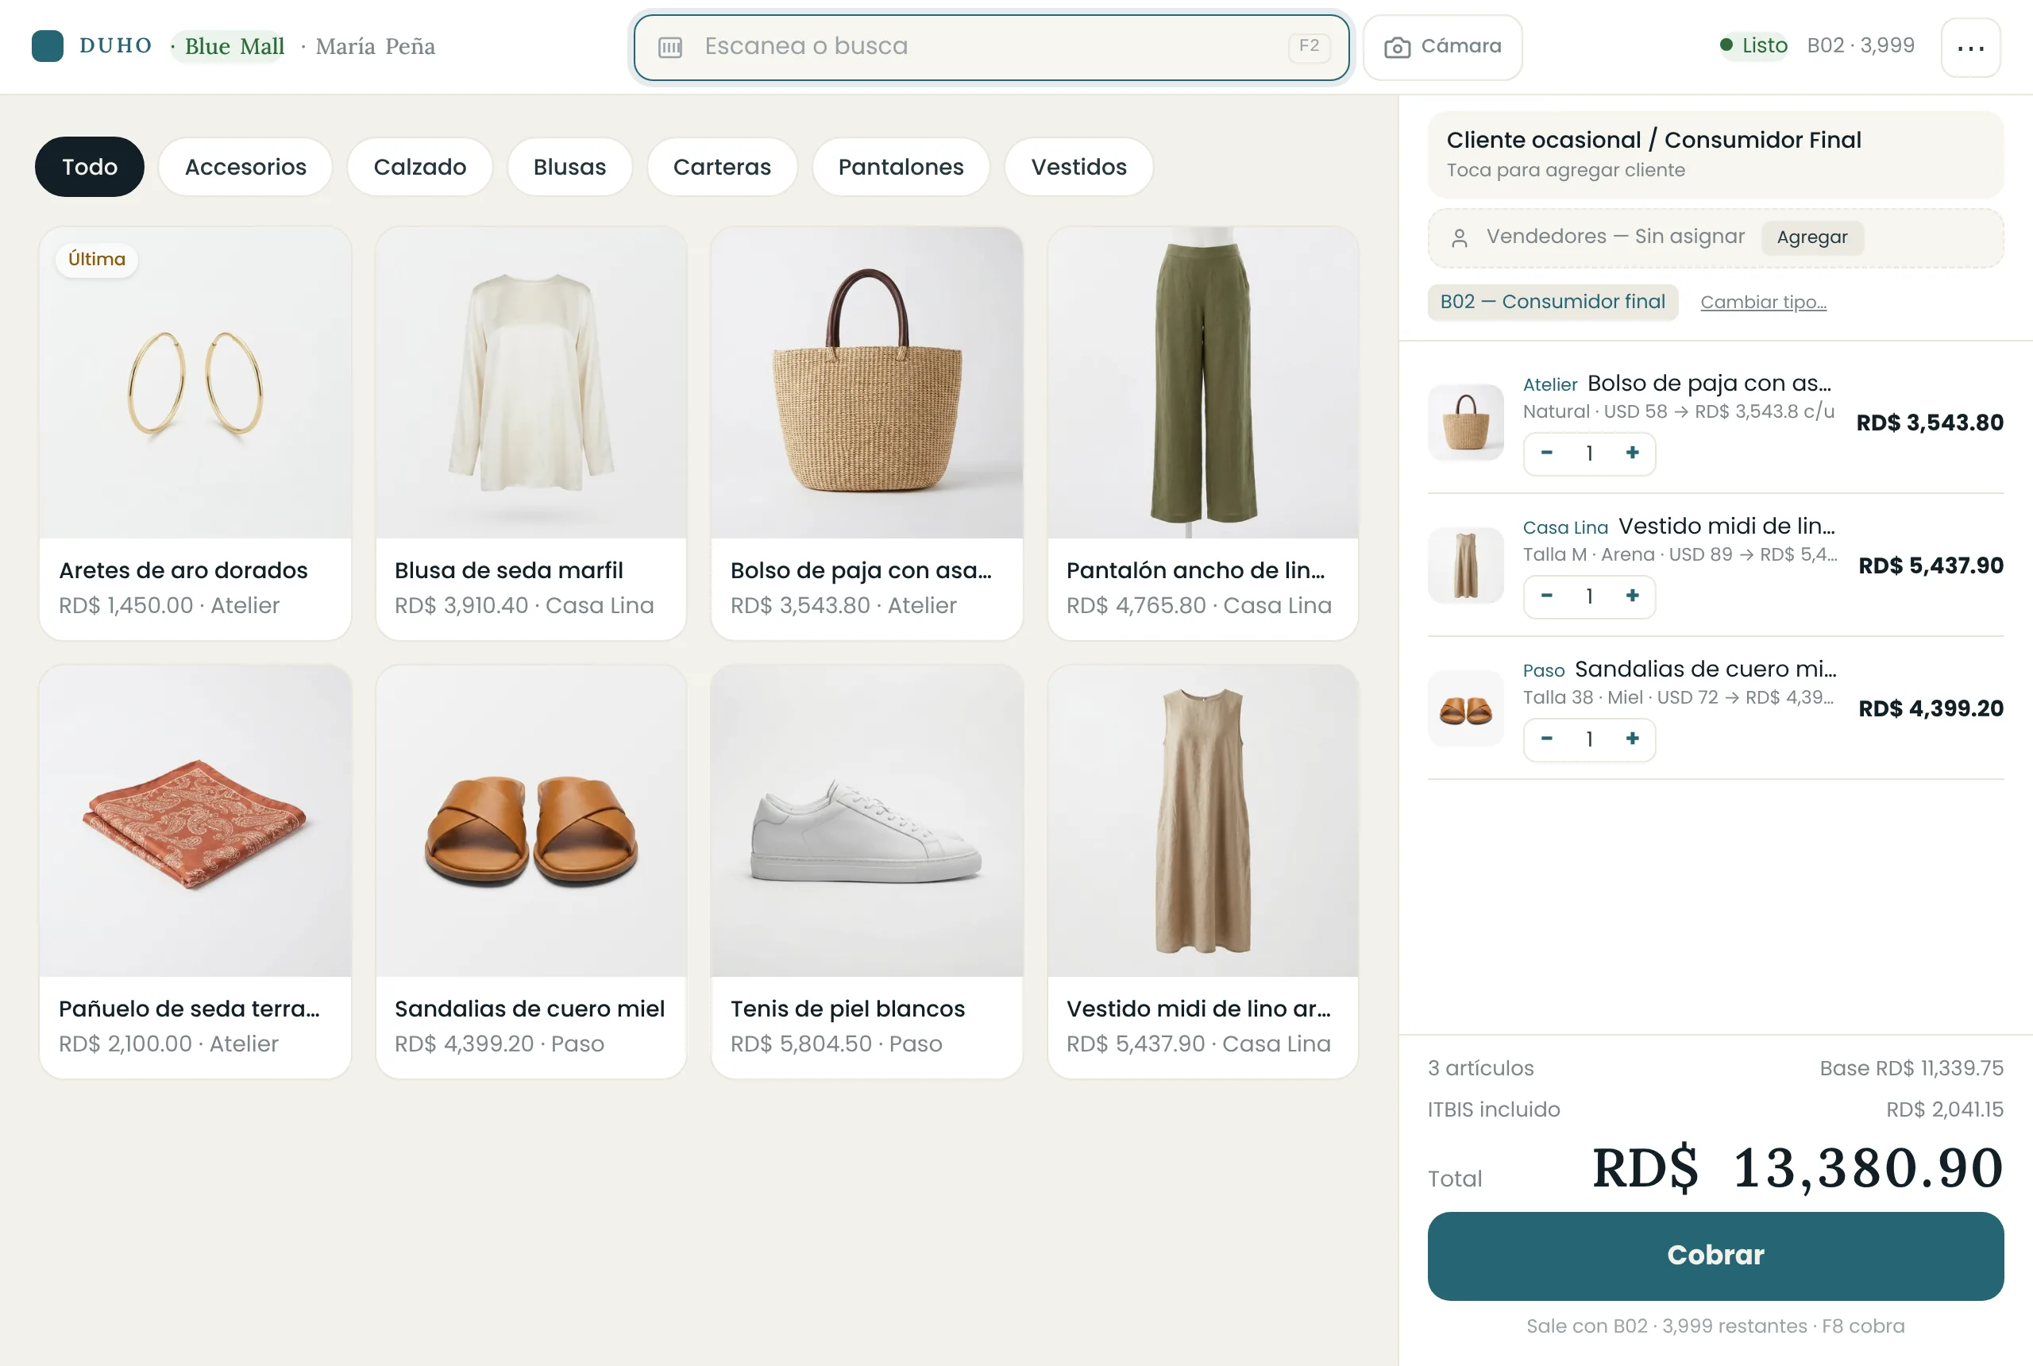
Task: Click the B02 — Consumidor final chip
Action: [x=1553, y=302]
